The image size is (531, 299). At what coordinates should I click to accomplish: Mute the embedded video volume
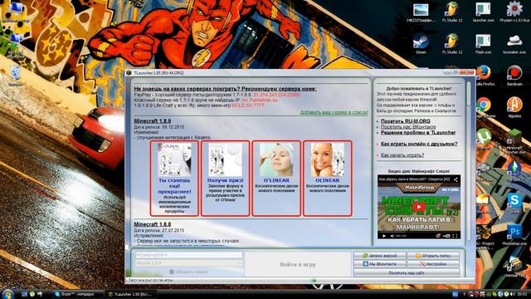(x=392, y=236)
